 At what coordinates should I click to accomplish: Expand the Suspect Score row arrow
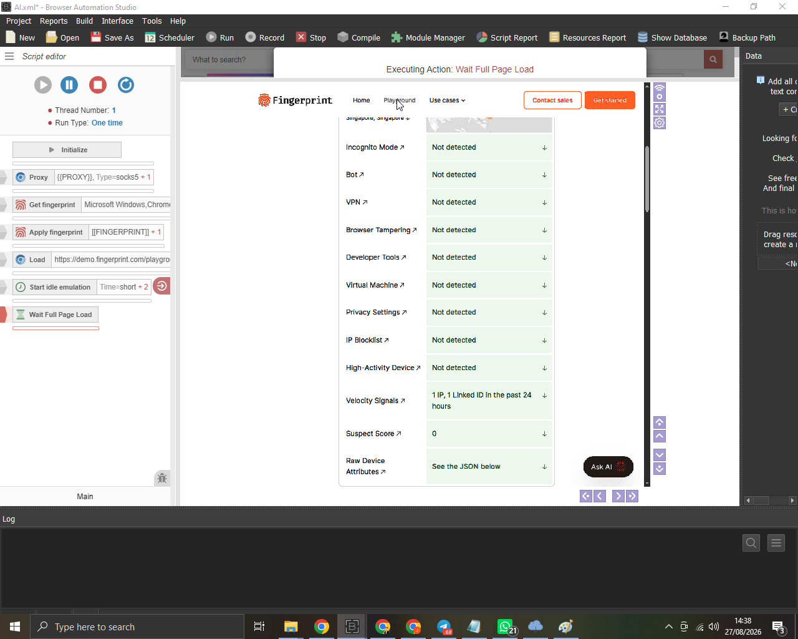pyautogui.click(x=544, y=434)
